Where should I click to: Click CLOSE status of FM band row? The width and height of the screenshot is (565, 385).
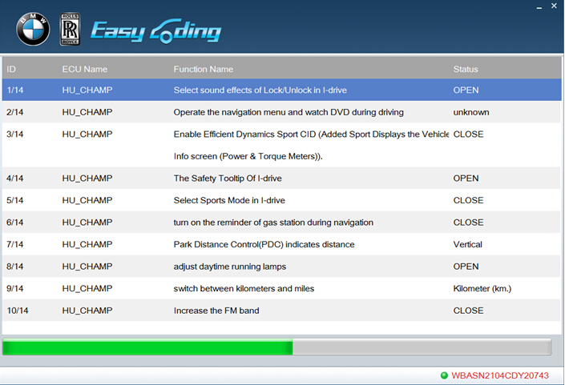(468, 311)
